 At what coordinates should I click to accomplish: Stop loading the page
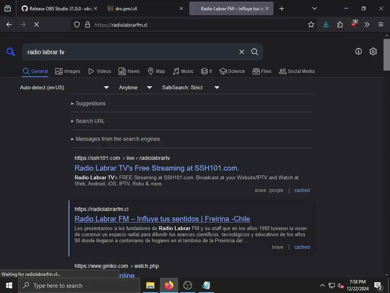(x=37, y=24)
